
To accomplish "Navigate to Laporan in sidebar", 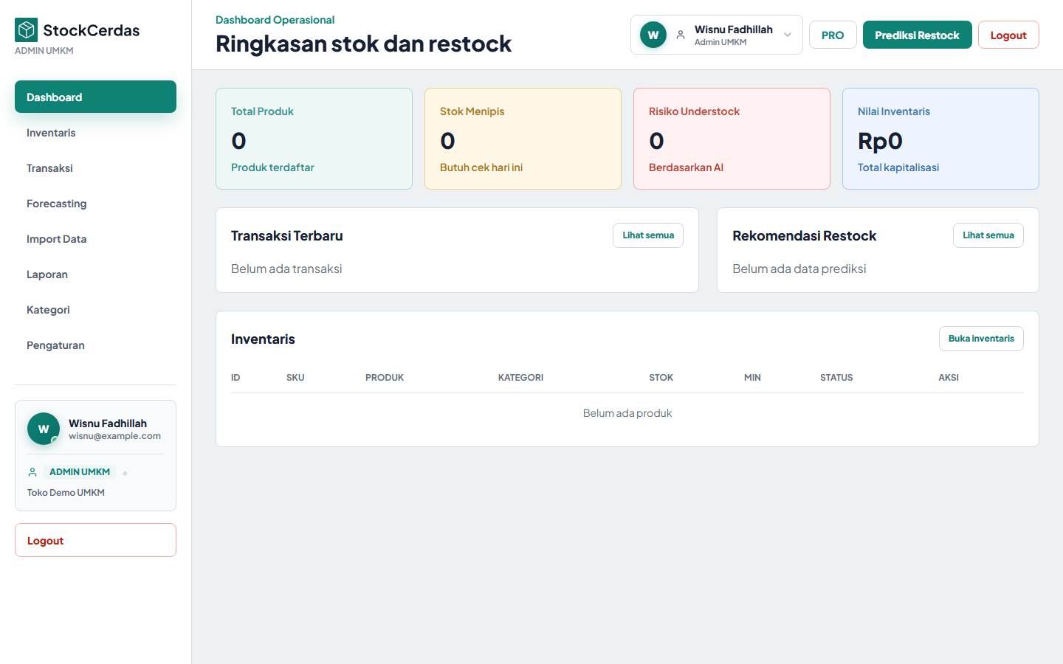I will point(95,274).
